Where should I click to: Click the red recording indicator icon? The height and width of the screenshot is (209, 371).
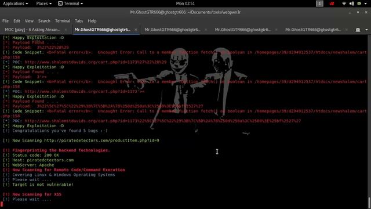coord(332,3)
